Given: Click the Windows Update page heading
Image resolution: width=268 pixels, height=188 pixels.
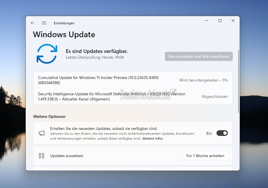Looking at the screenshot, I should pos(64,35).
